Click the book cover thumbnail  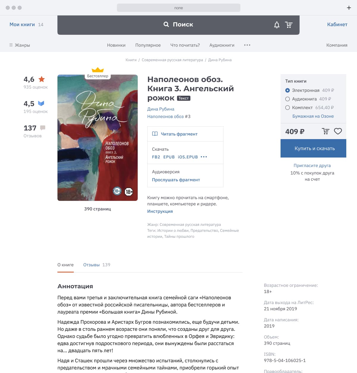pos(98,138)
